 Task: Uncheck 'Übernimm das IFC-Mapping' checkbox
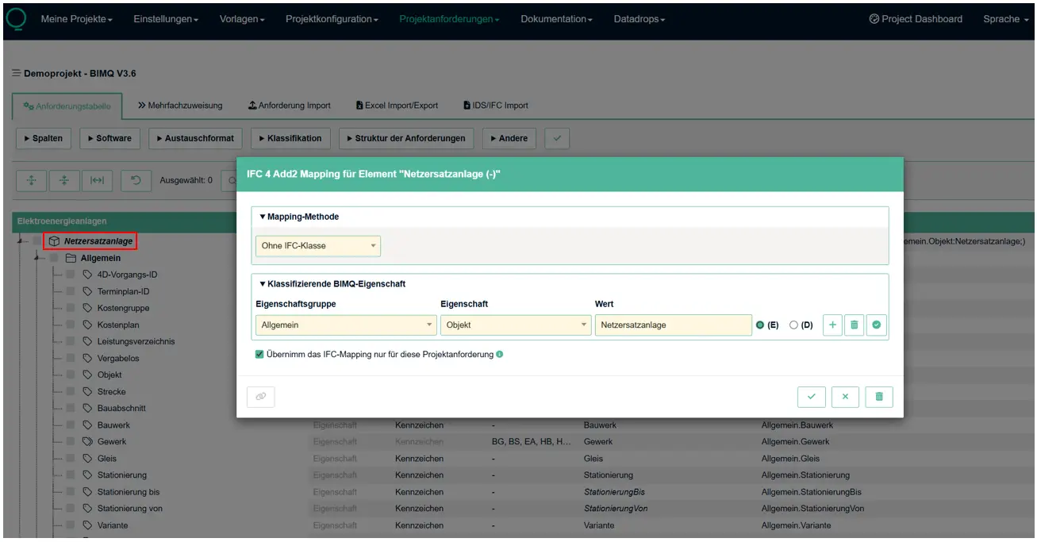(x=259, y=355)
